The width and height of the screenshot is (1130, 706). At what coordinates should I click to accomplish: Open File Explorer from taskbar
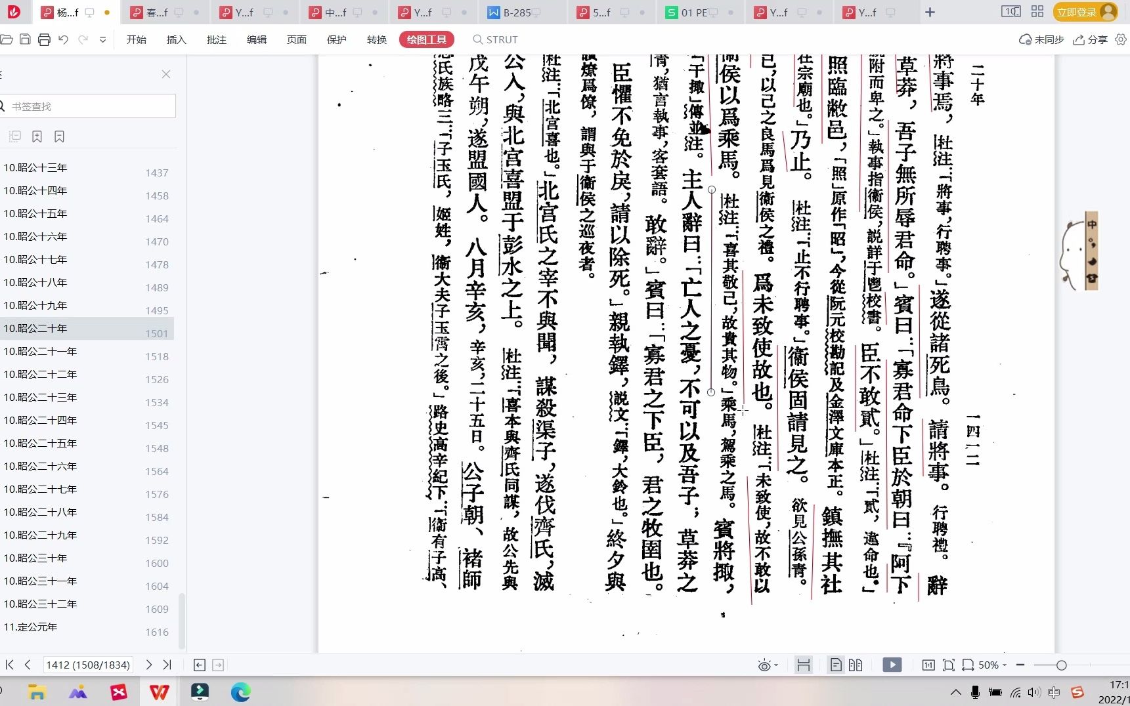[37, 692]
